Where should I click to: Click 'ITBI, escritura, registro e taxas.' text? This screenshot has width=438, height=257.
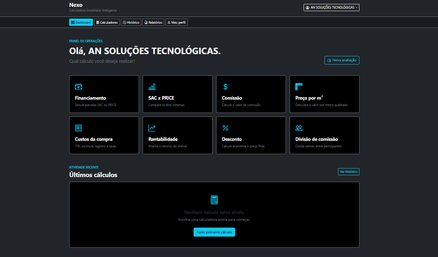pos(96,146)
